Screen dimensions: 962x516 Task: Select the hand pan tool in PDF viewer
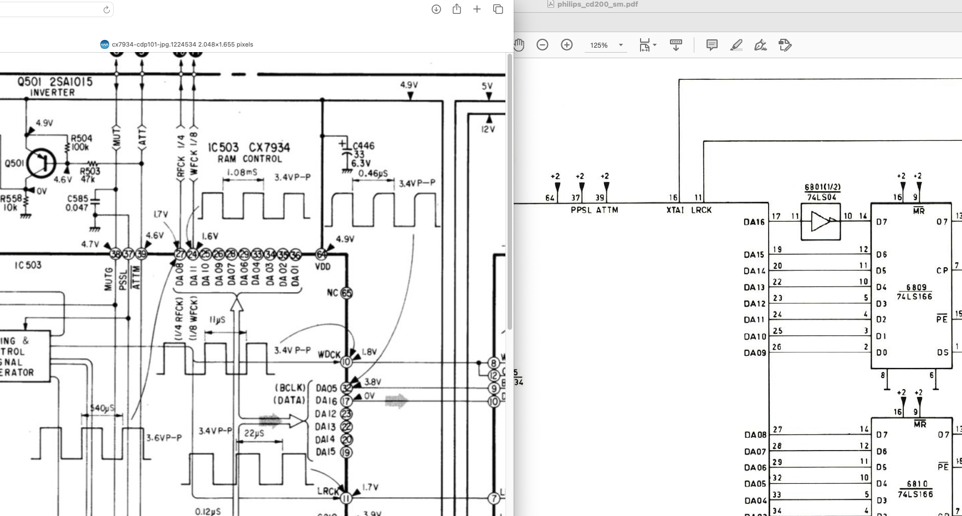pos(519,45)
